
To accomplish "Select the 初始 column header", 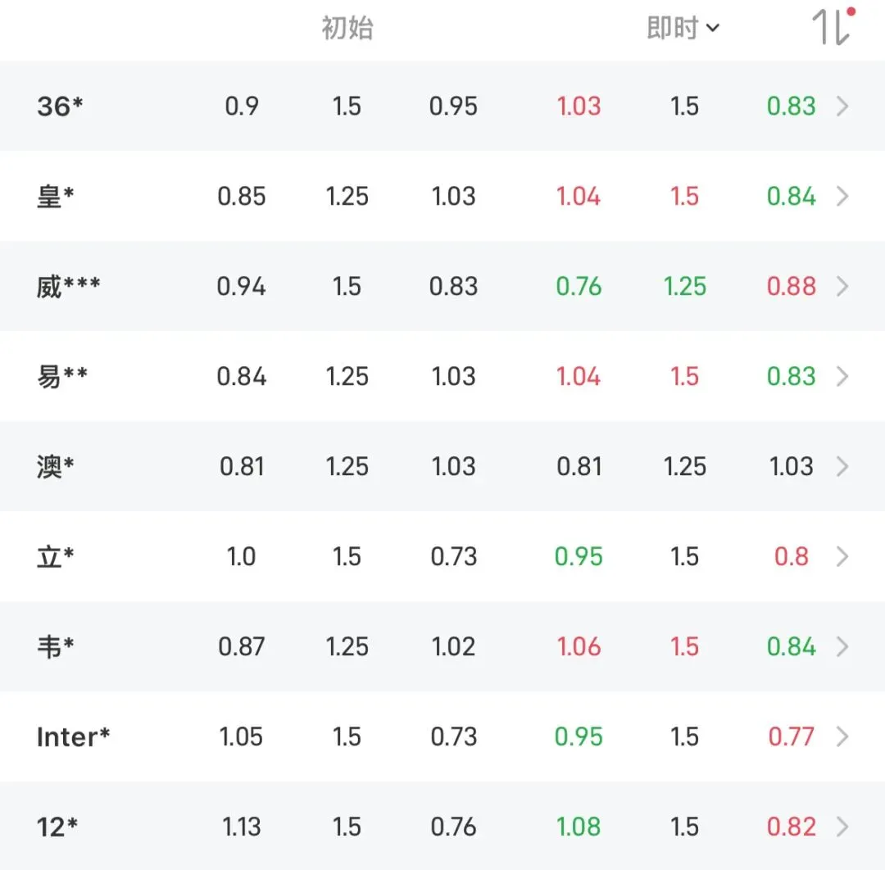I will [x=347, y=28].
